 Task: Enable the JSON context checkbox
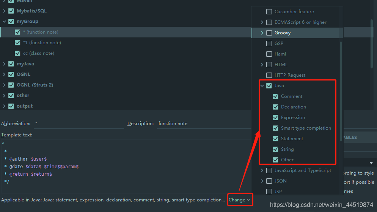pos(269,181)
